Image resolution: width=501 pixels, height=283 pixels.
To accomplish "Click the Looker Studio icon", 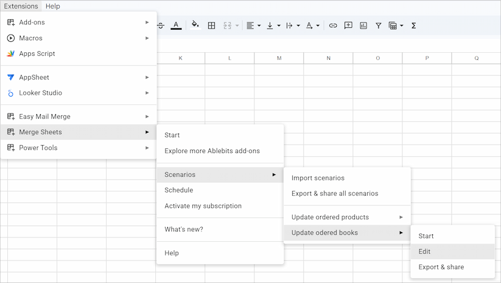I will [10, 93].
